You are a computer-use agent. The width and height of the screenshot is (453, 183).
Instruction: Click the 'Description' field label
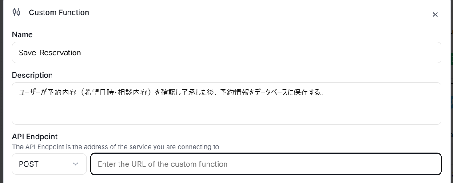point(32,75)
